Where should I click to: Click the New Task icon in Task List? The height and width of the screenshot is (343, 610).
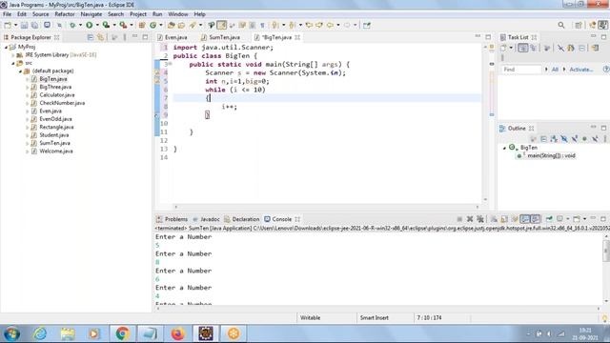pyautogui.click(x=503, y=48)
